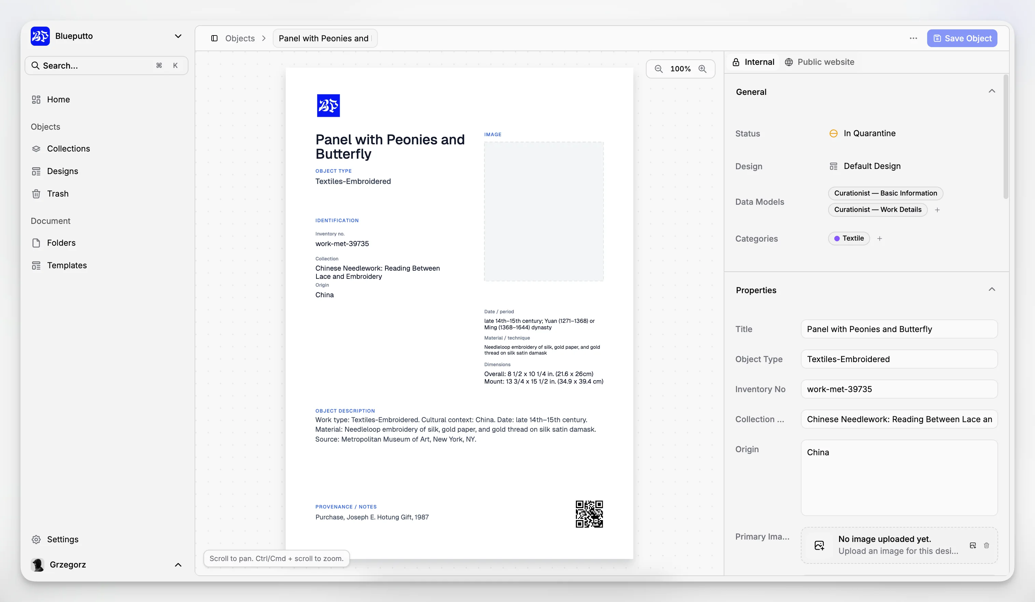Toggle the sidebar panel icon
Screen dimensions: 1035x602
click(x=214, y=38)
